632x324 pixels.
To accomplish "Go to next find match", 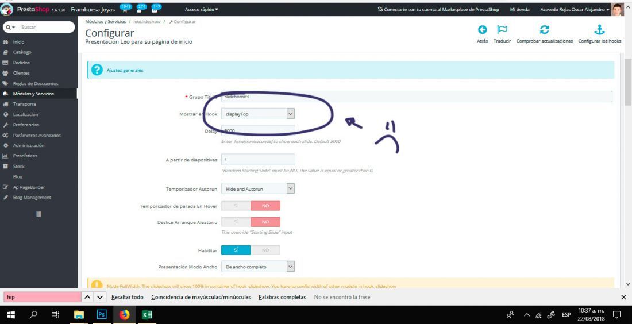I will click(100, 298).
